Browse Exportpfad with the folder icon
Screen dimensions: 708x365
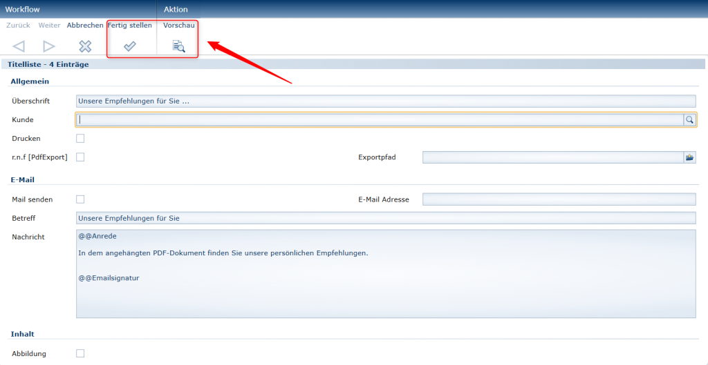[x=689, y=157]
